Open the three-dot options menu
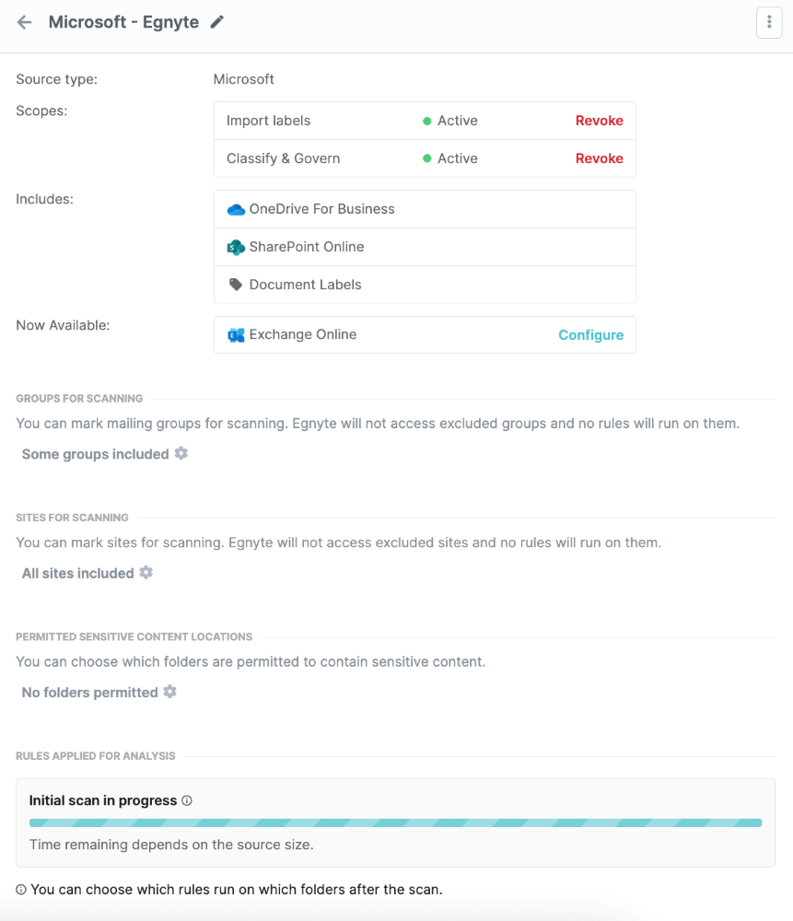This screenshot has width=793, height=921. point(769,23)
